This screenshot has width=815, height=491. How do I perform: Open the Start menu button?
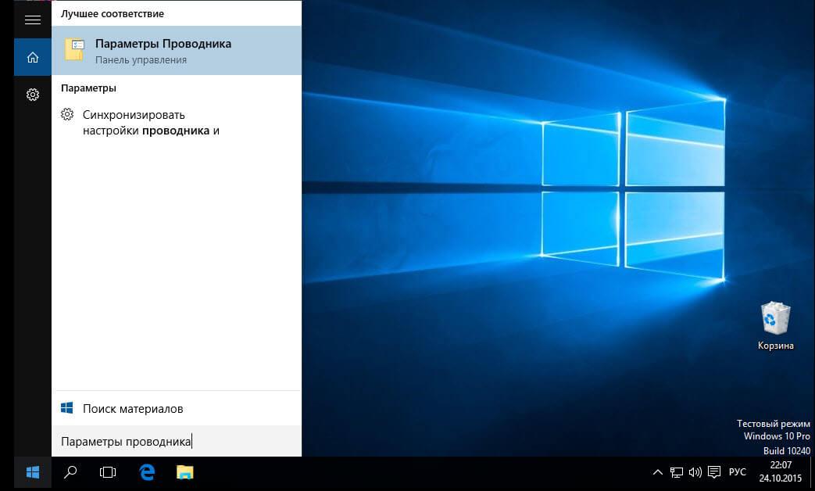click(33, 472)
